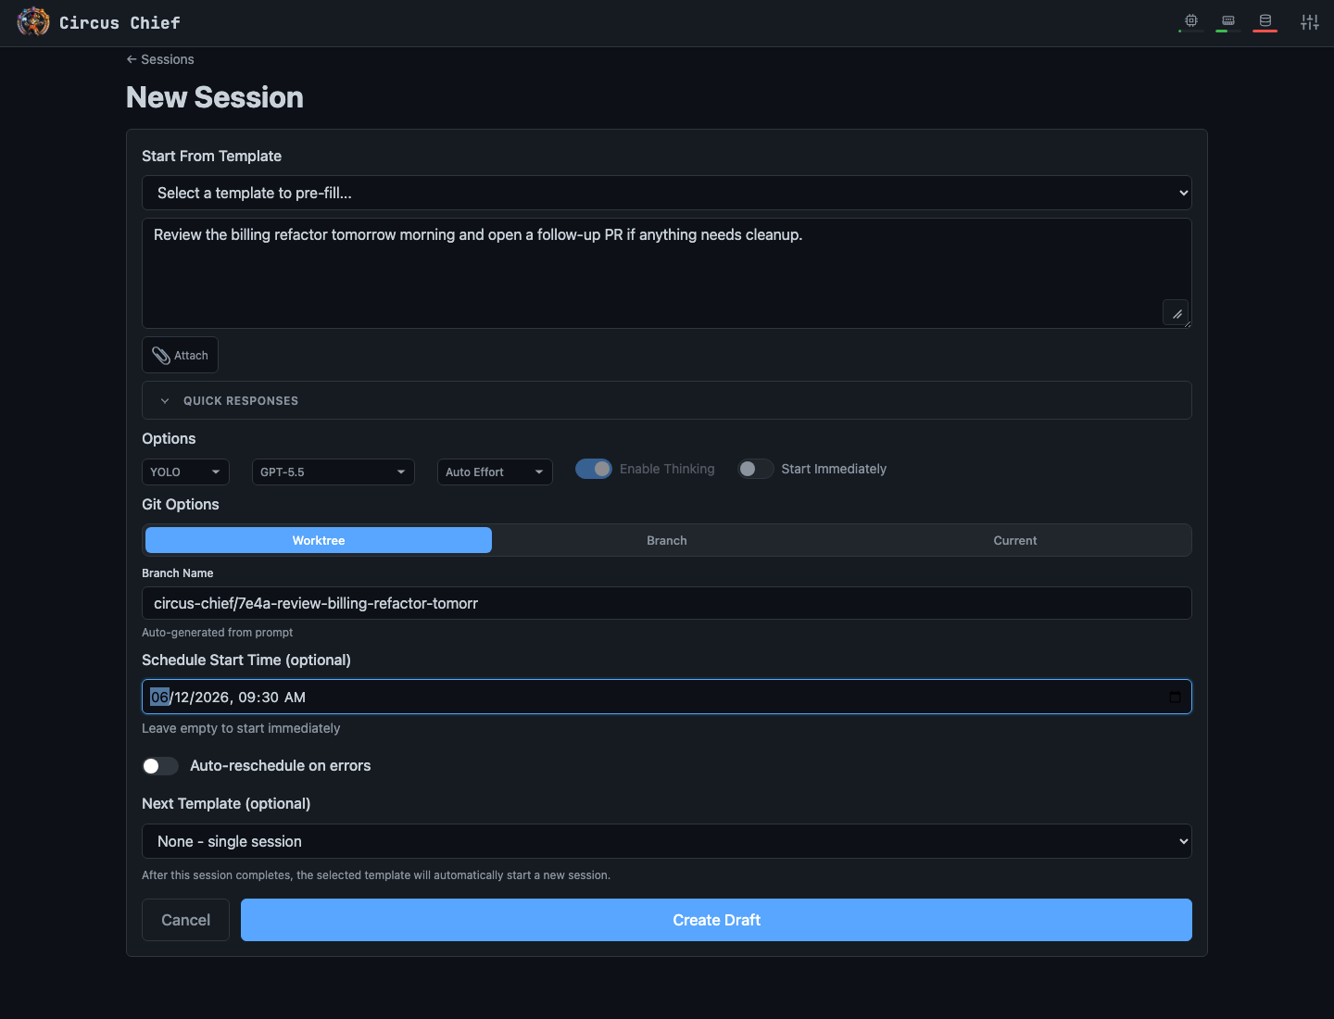
Task: Open the Next Template dropdown
Action: (667, 841)
